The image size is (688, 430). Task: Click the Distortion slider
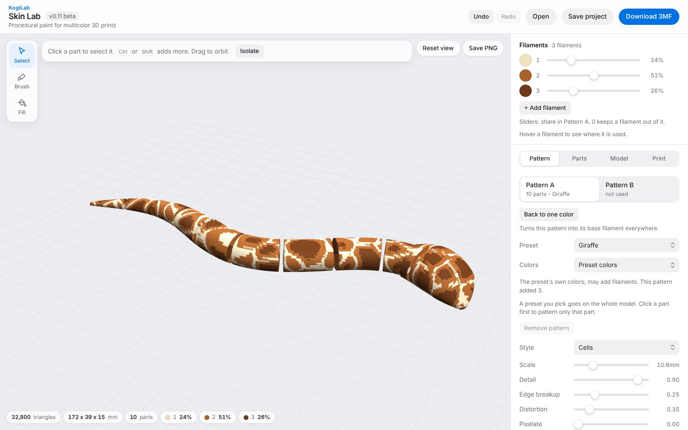(611, 409)
